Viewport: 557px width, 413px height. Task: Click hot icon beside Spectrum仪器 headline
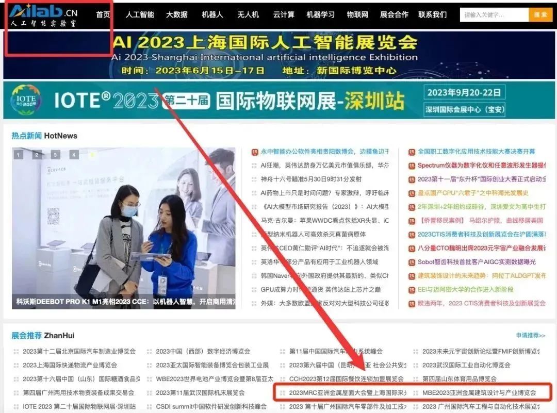[412, 166]
